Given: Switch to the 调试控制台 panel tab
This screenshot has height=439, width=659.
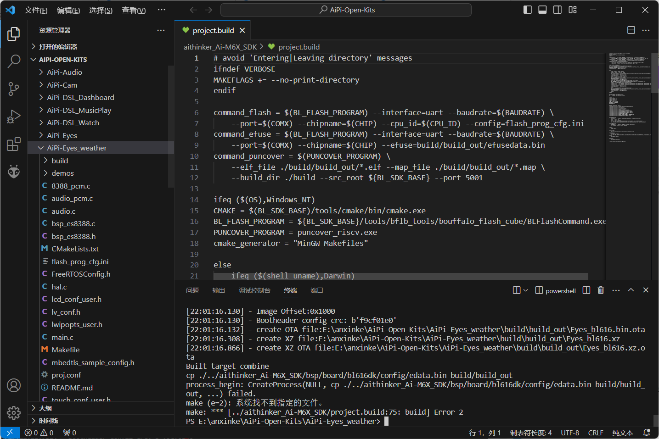Looking at the screenshot, I should [x=254, y=290].
